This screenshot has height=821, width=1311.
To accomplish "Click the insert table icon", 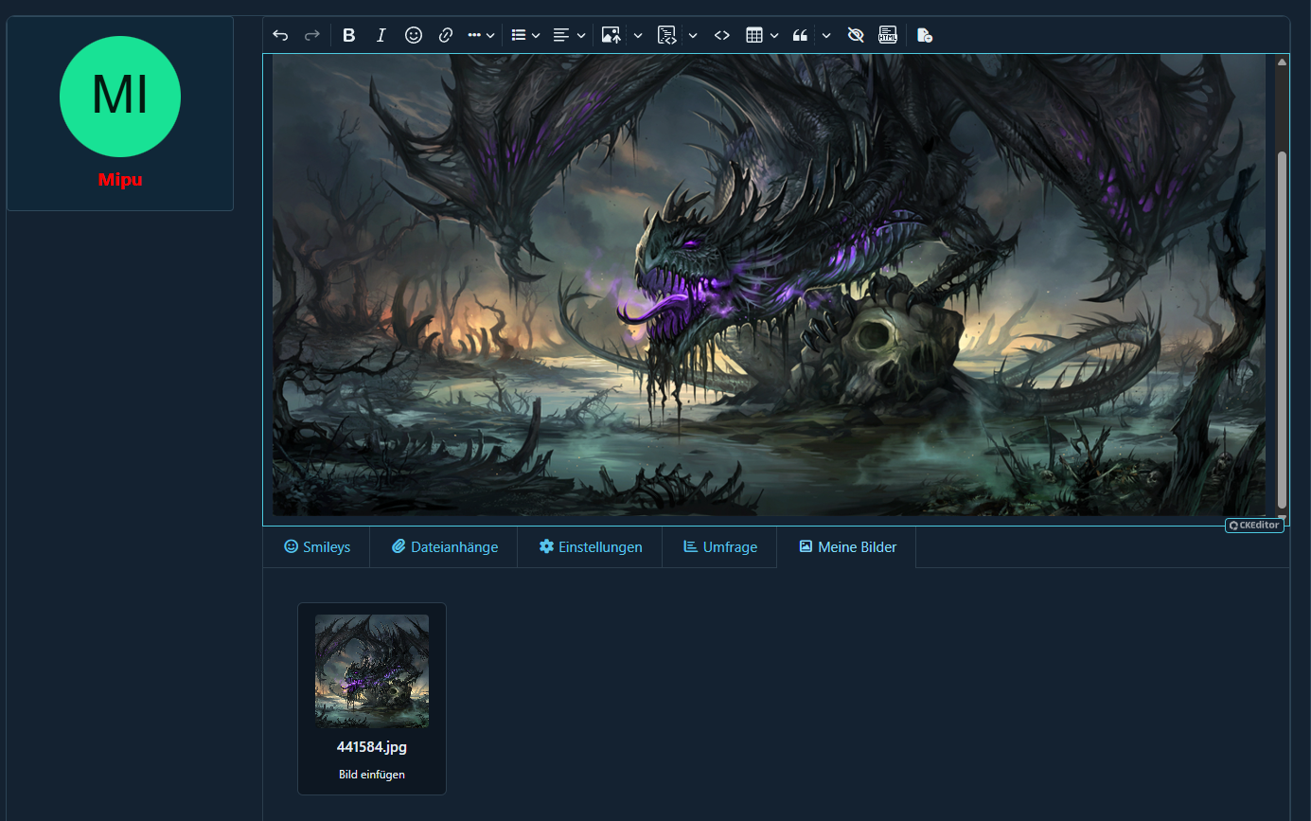I will (x=753, y=35).
